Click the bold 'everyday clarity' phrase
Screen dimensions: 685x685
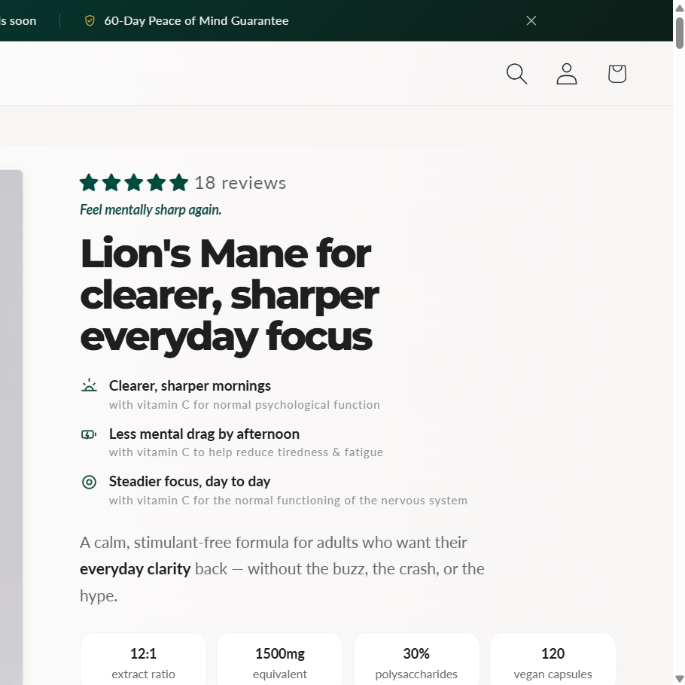click(135, 569)
